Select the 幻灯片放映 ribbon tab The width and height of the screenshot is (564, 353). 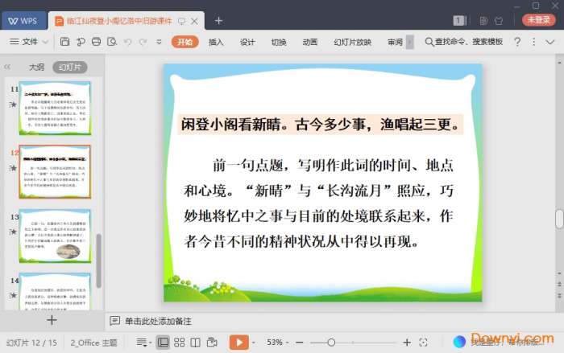click(x=353, y=42)
